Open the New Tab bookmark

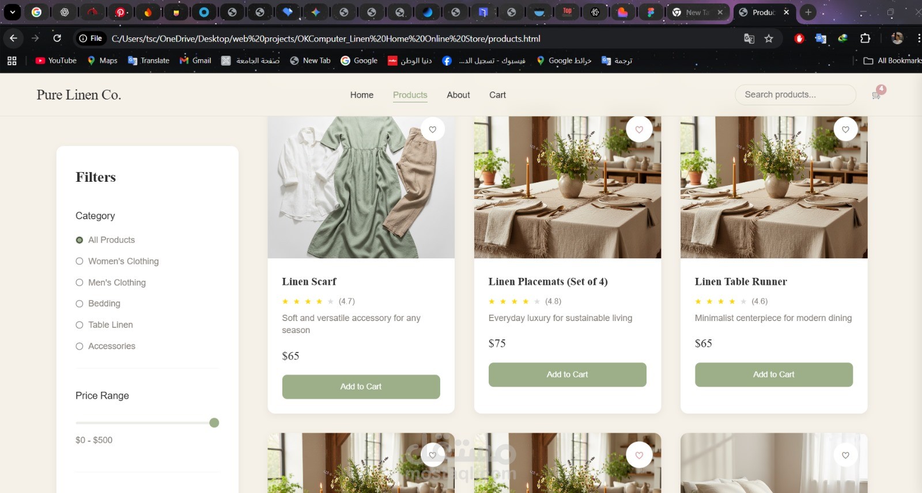coord(310,60)
